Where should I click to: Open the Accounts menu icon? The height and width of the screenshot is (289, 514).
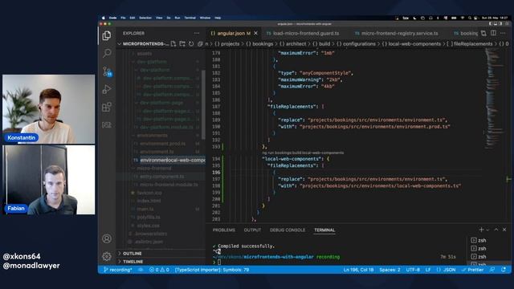(x=107, y=238)
